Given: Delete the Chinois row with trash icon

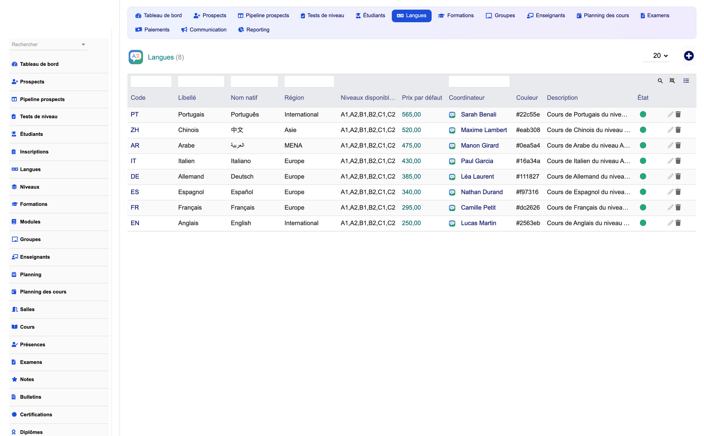Looking at the screenshot, I should coord(678,130).
